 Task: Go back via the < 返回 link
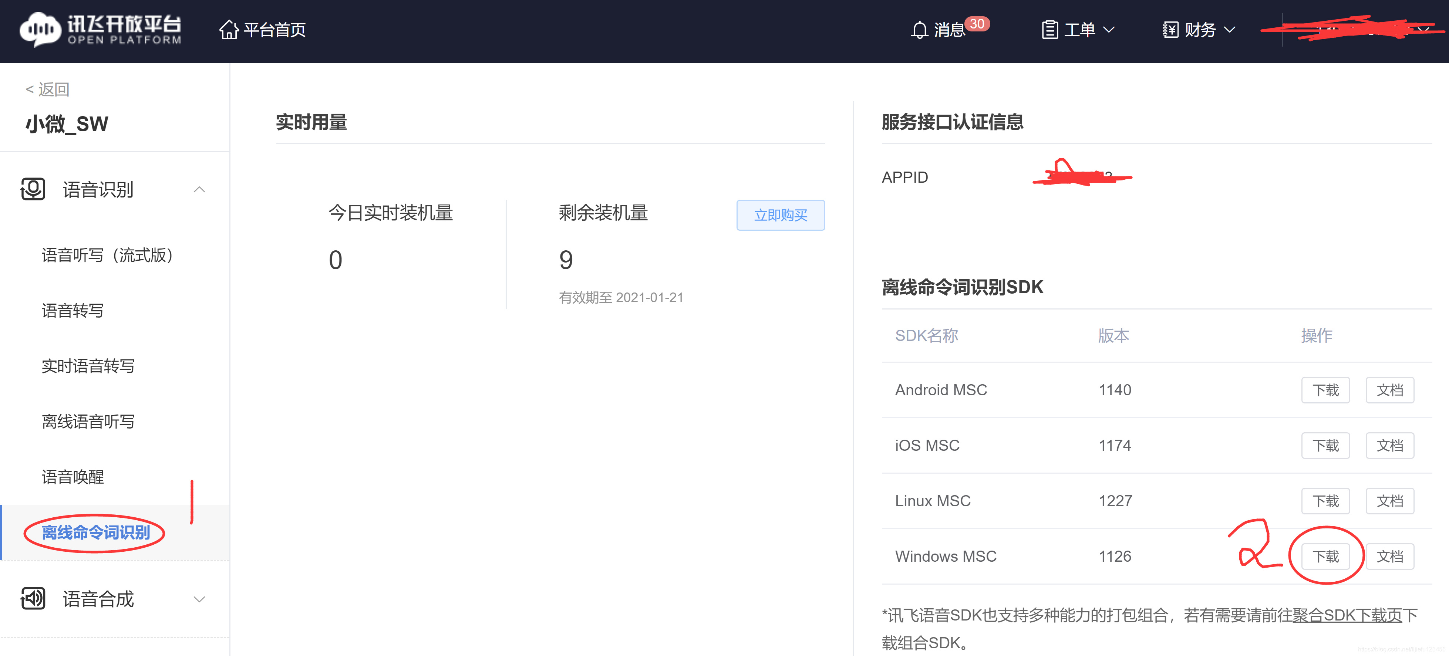[47, 89]
